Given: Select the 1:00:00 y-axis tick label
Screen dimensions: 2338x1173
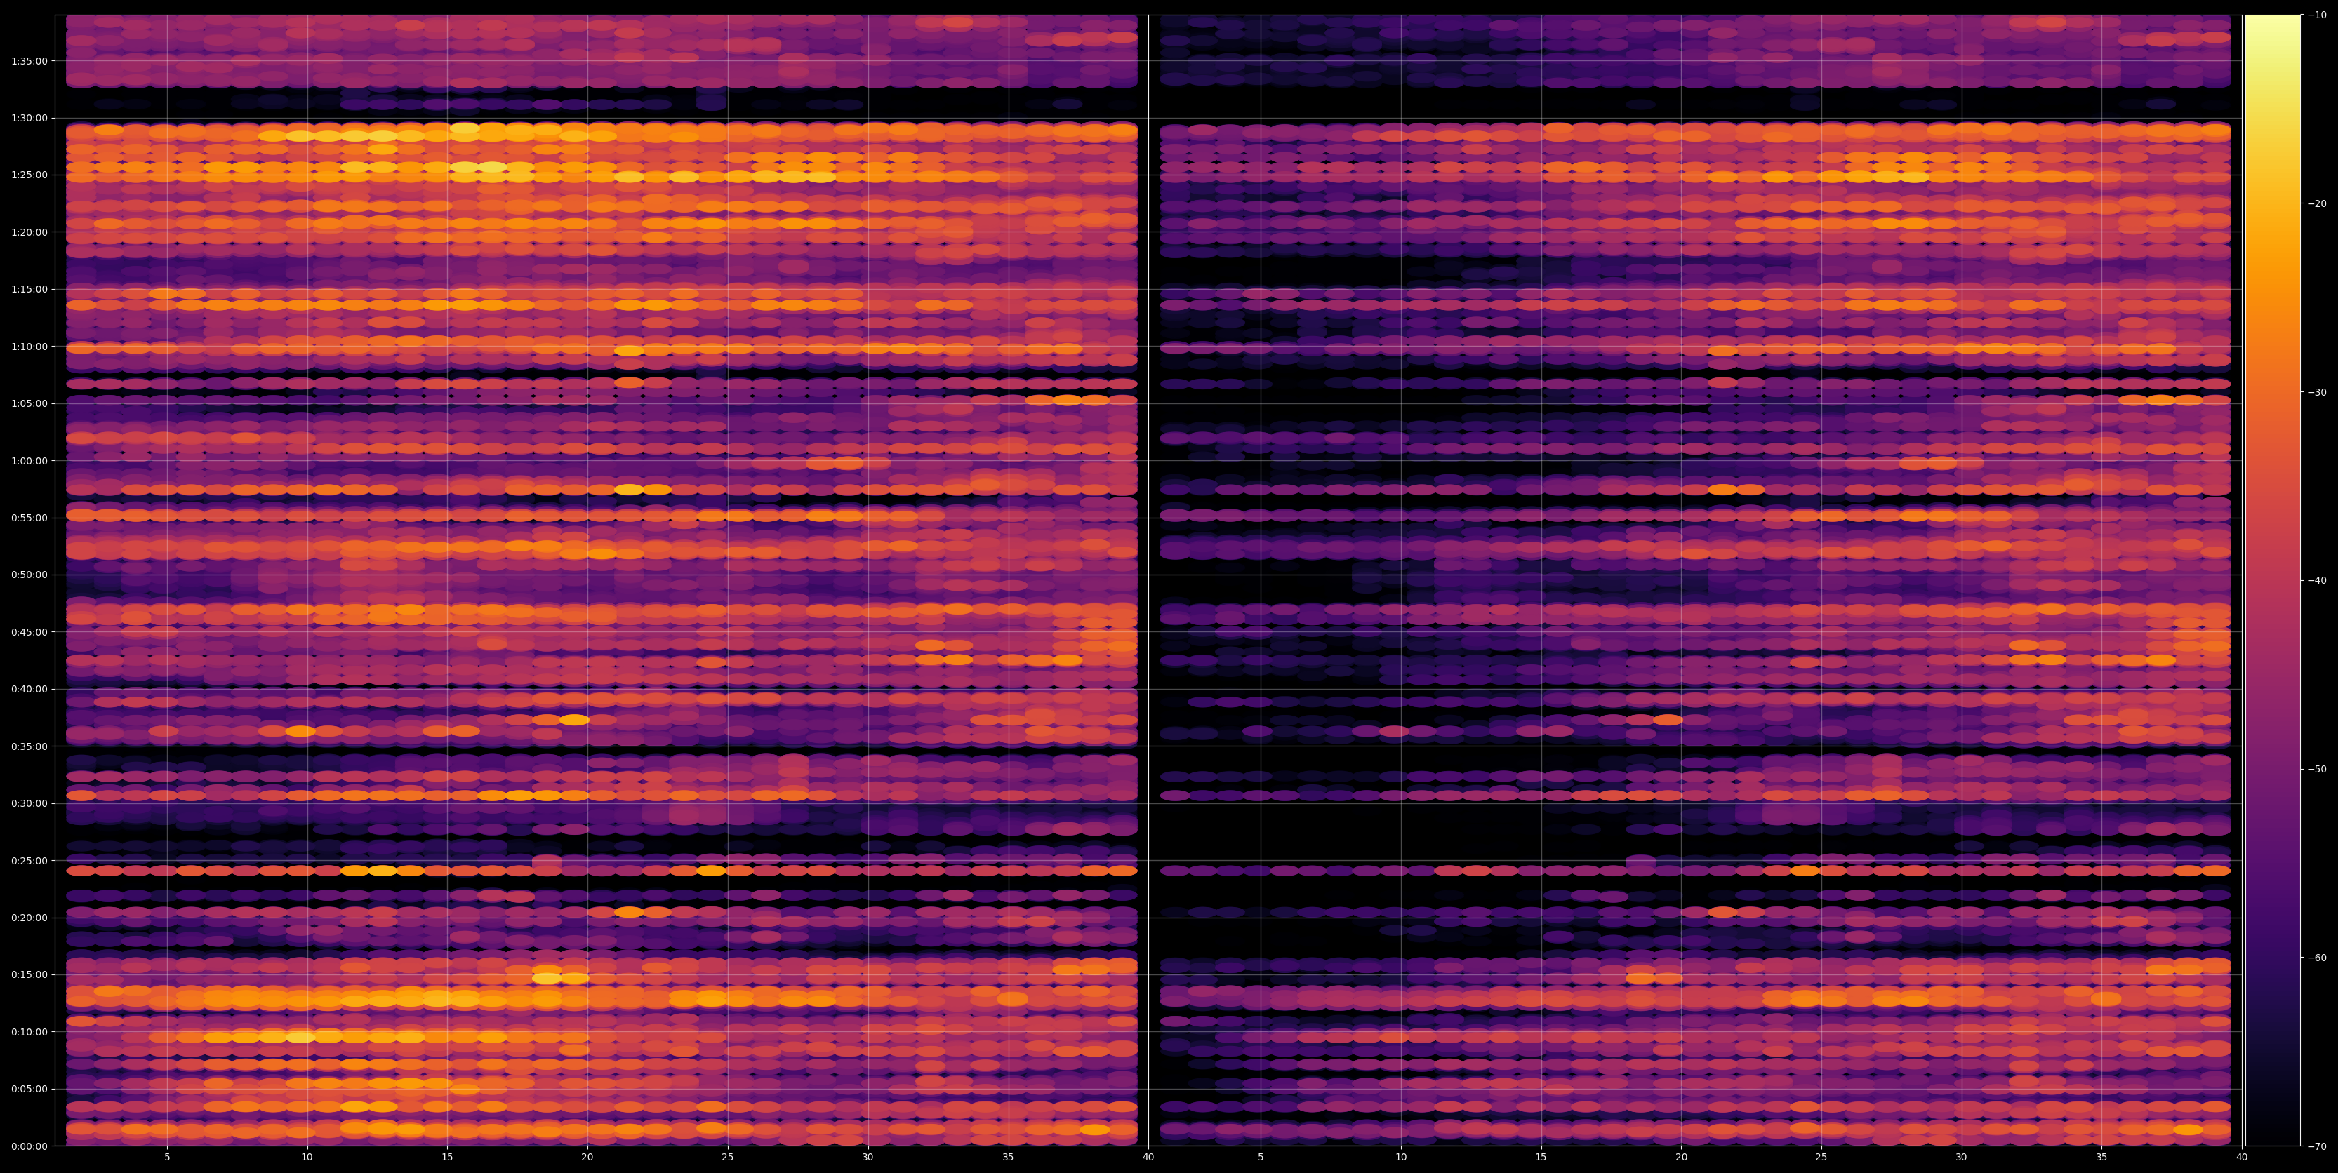Looking at the screenshot, I should click(29, 460).
